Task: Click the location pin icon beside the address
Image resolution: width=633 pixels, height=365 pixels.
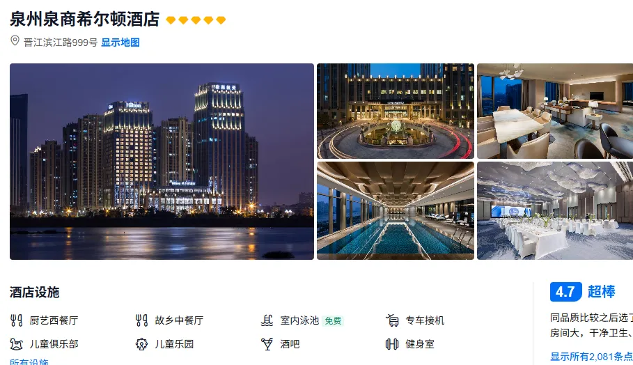Action: pyautogui.click(x=15, y=41)
